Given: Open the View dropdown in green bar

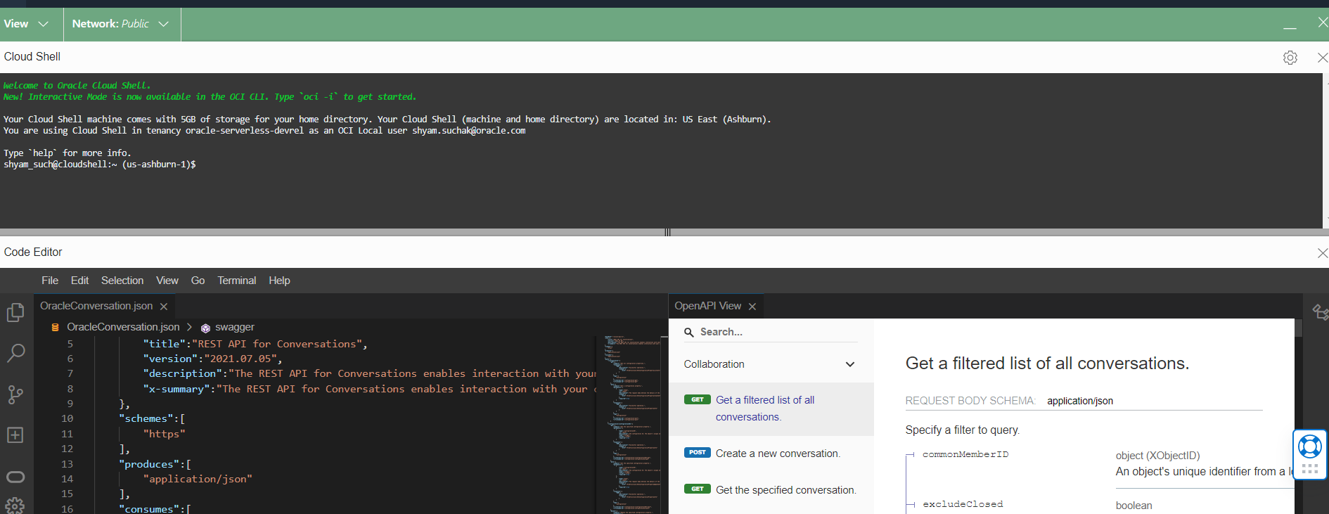Looking at the screenshot, I should (x=26, y=24).
